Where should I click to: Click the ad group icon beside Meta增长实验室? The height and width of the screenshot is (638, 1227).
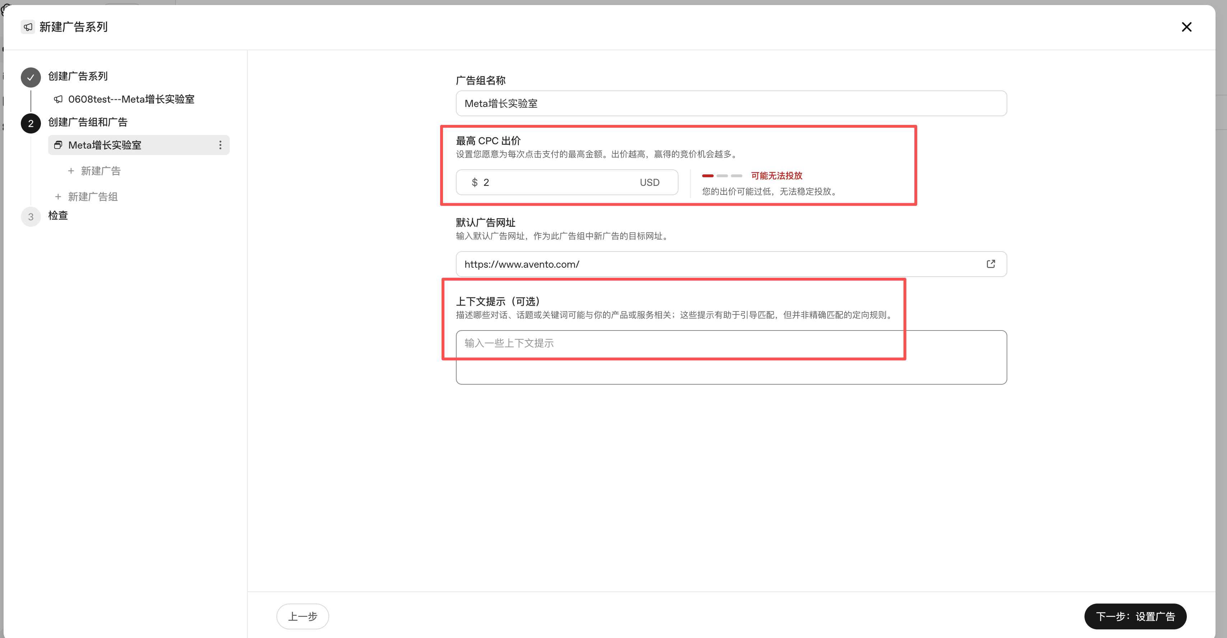coord(58,145)
